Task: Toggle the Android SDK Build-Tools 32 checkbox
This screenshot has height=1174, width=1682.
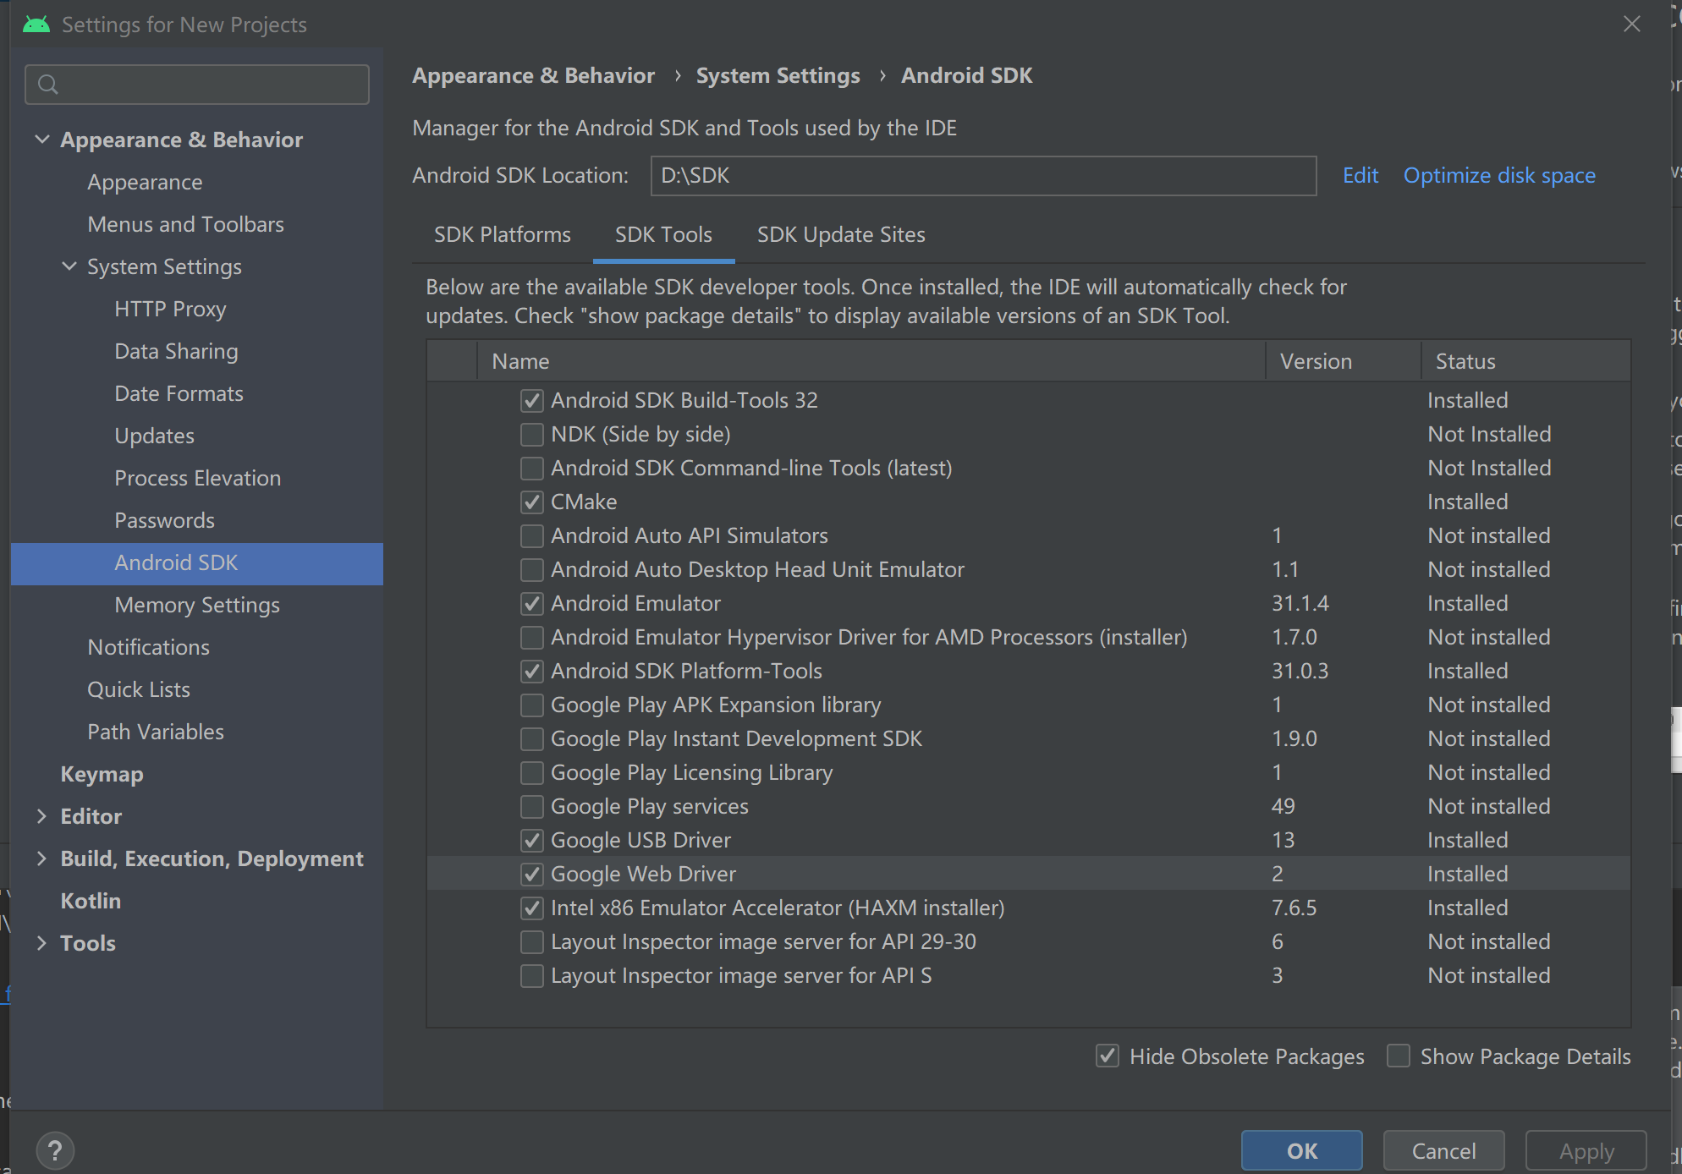Action: [531, 400]
